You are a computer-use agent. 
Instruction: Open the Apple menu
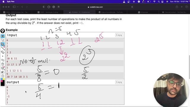[x=4, y=1]
